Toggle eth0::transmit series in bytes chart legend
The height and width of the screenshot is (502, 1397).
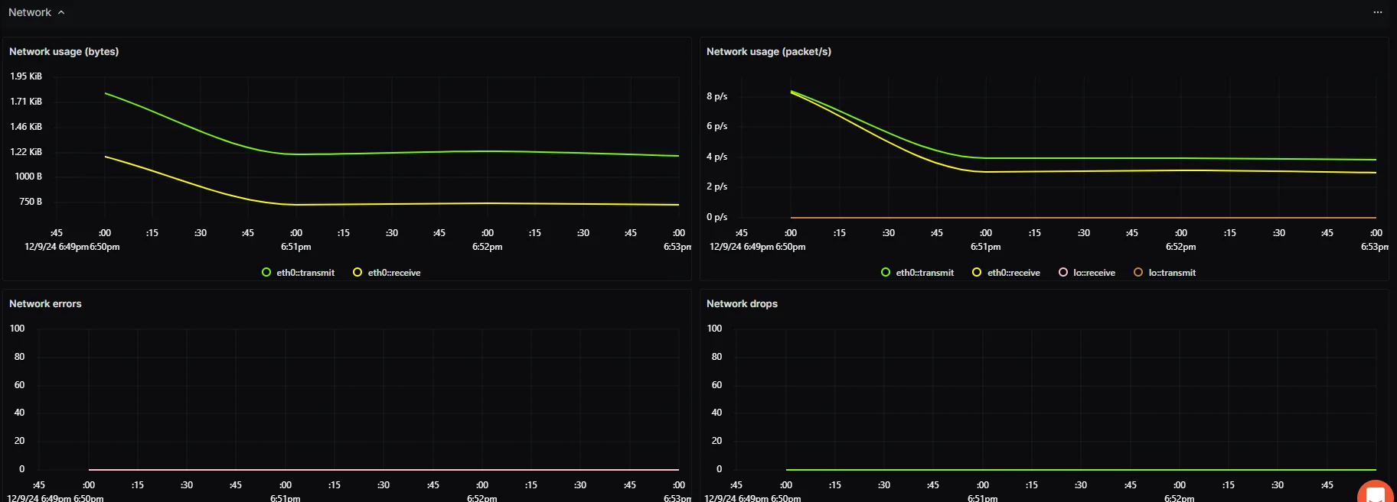coord(298,273)
